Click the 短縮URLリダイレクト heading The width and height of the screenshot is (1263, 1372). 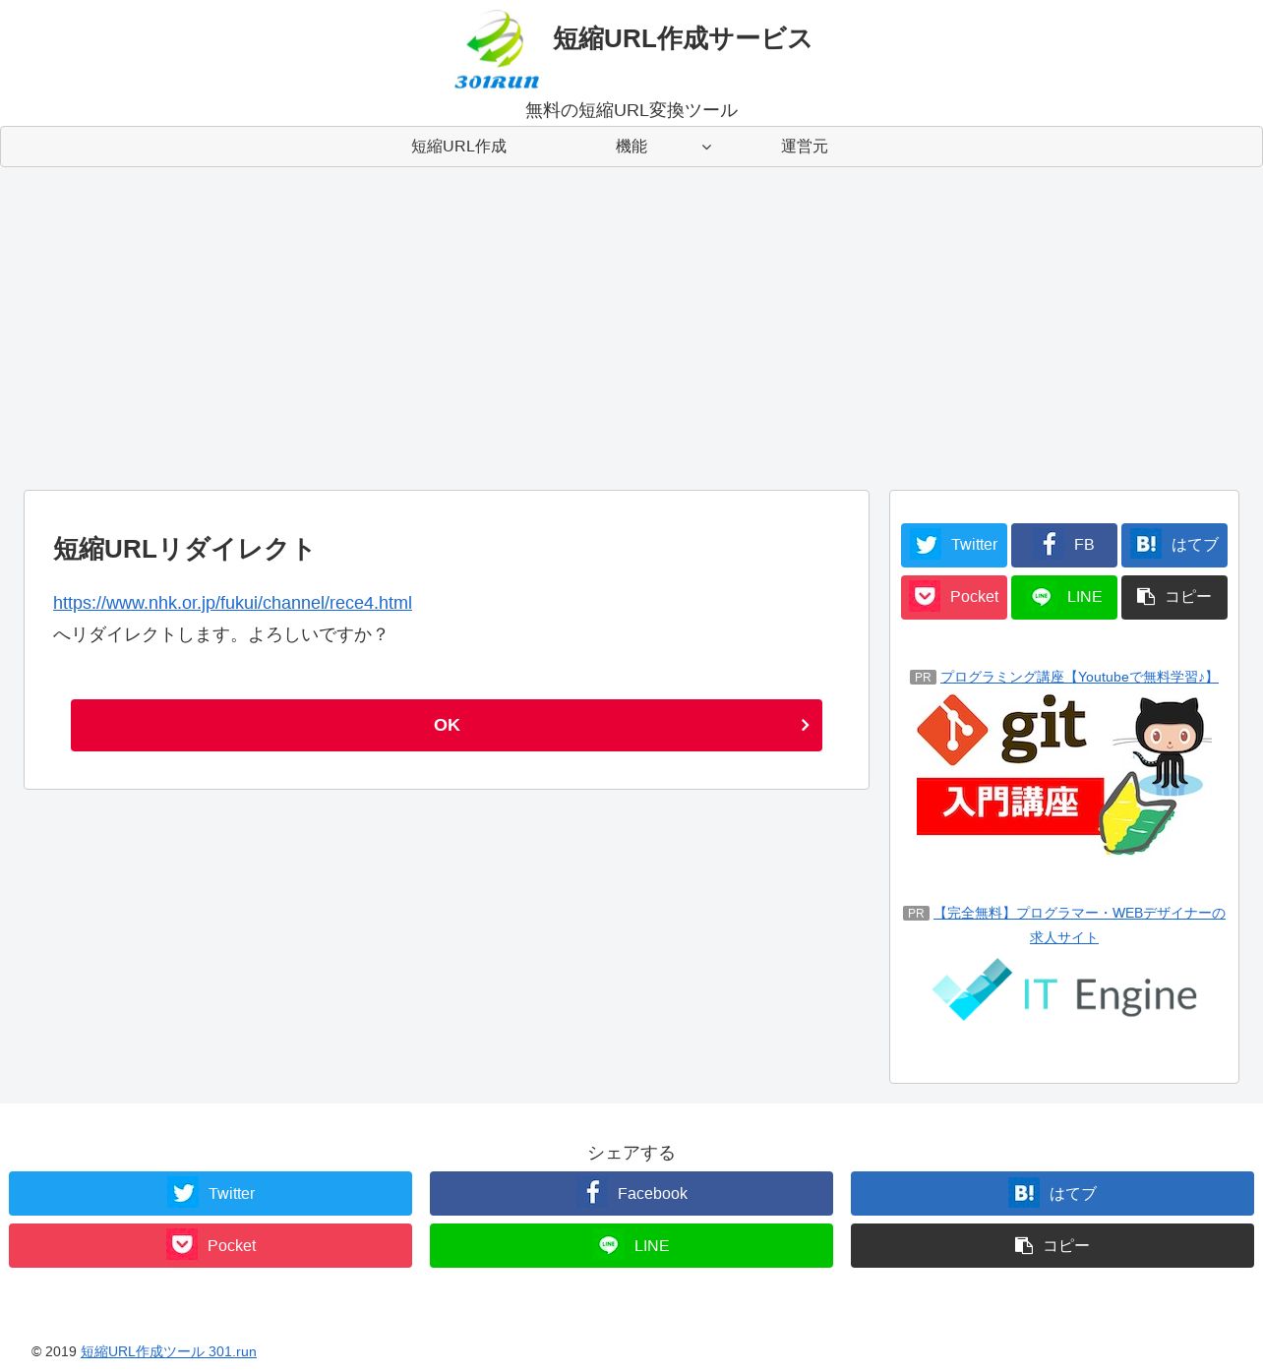click(184, 549)
